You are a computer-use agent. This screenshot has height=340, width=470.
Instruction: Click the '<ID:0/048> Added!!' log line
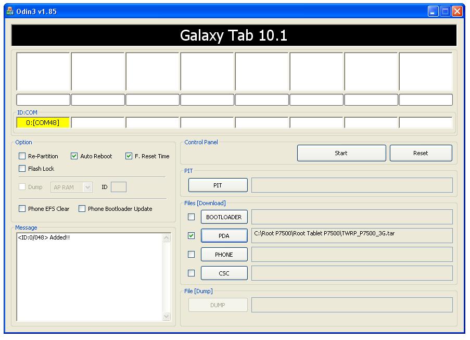(x=44, y=237)
